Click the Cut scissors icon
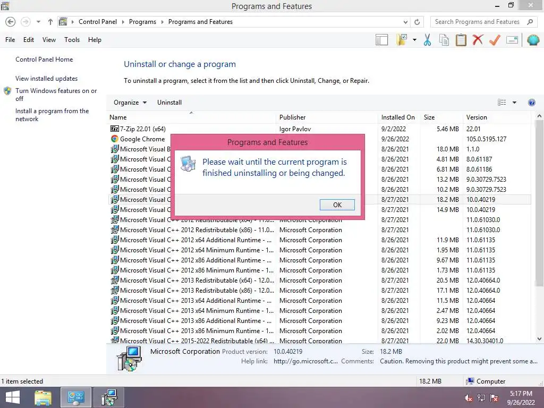 pyautogui.click(x=428, y=40)
